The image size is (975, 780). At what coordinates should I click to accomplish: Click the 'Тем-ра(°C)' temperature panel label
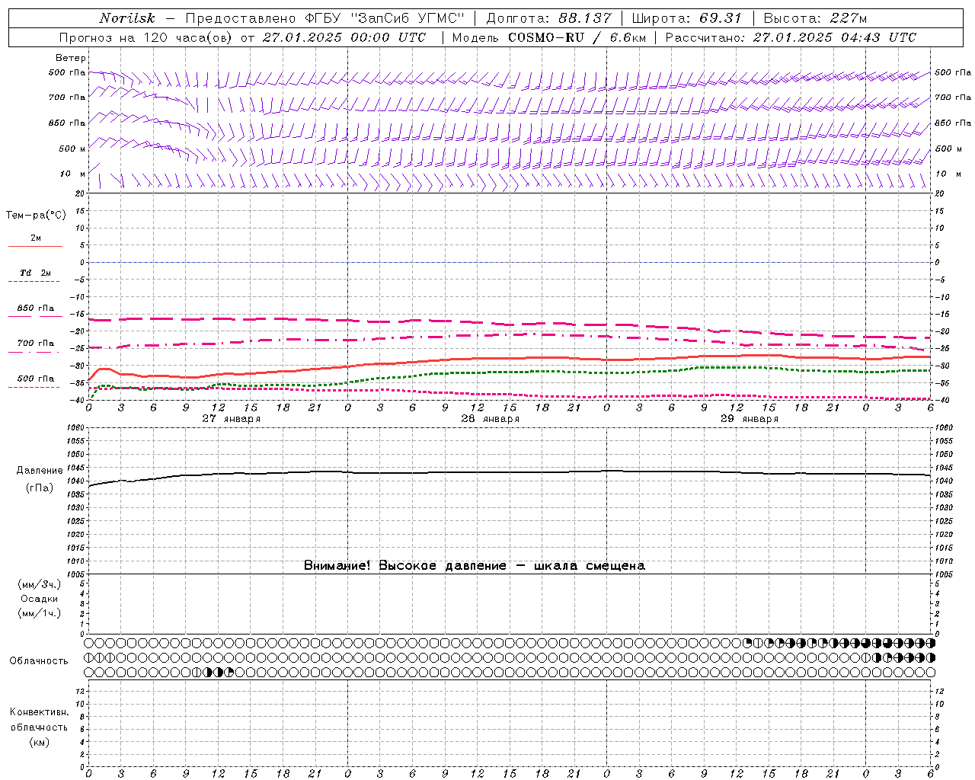[x=36, y=215]
